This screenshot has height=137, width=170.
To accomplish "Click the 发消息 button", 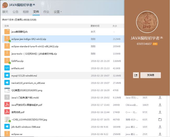I will coord(151,75).
